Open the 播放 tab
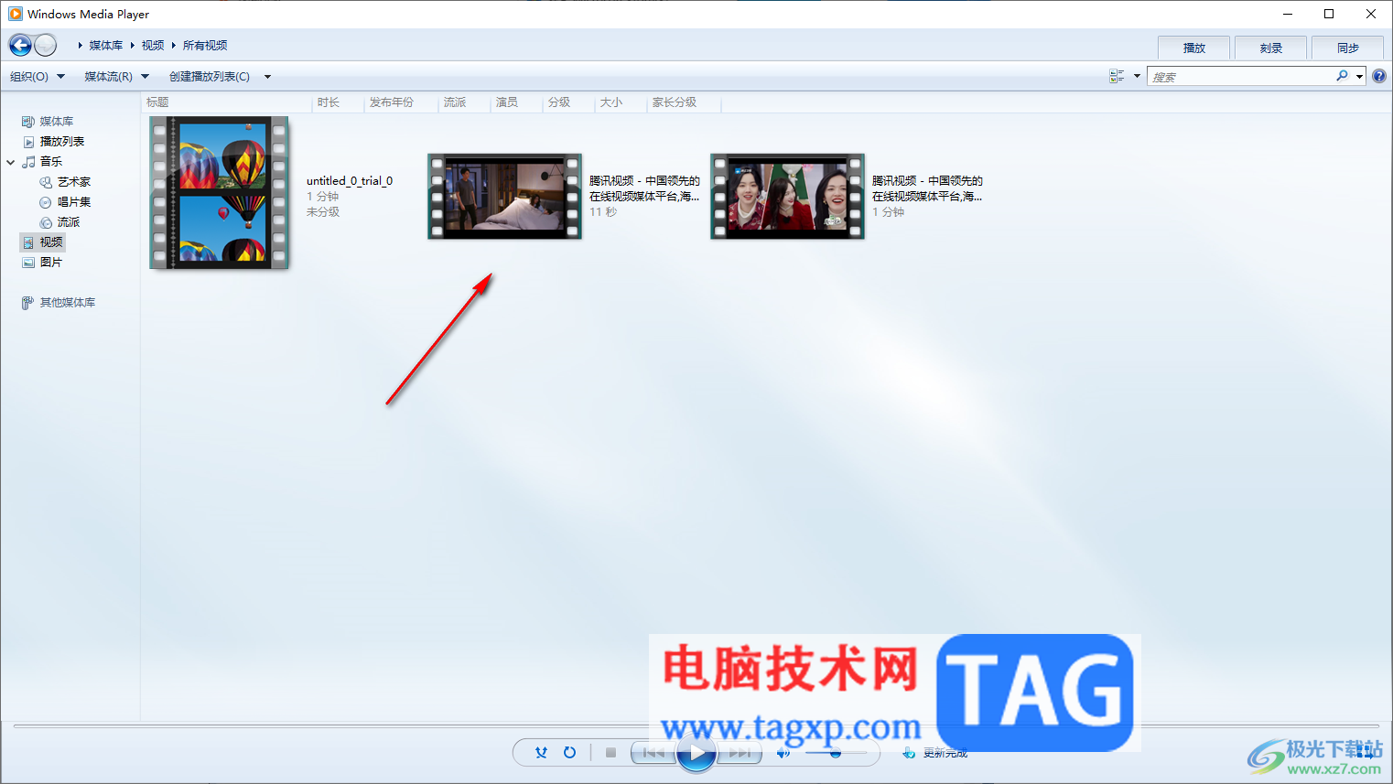The width and height of the screenshot is (1393, 784). pos(1194,48)
